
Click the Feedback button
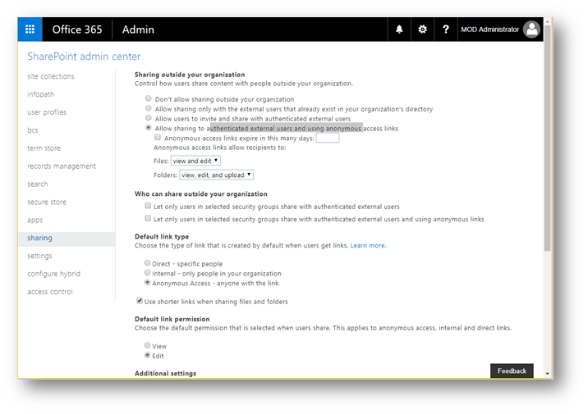tap(512, 371)
